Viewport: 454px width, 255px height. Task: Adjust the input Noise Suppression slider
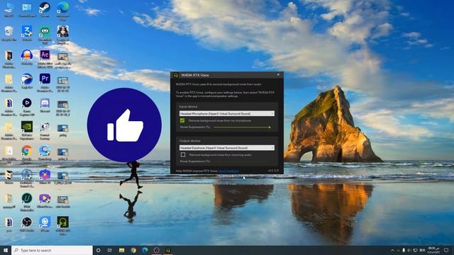242,127
